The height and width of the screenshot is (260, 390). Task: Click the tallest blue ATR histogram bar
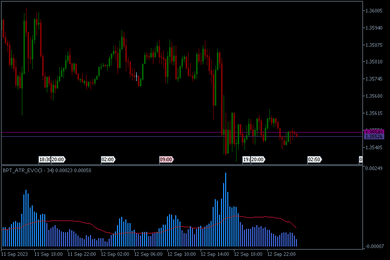click(x=226, y=210)
